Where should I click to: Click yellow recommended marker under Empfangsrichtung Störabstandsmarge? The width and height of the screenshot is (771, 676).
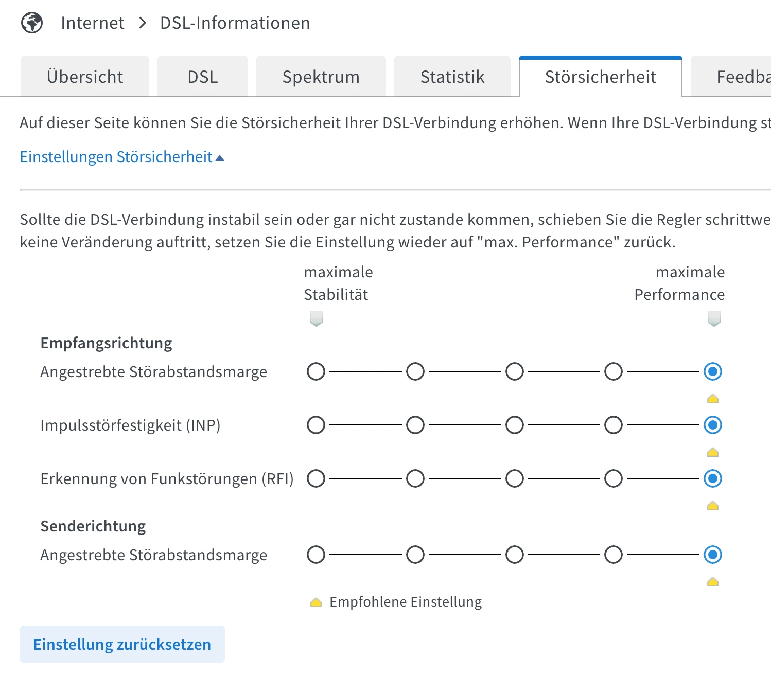click(x=713, y=399)
